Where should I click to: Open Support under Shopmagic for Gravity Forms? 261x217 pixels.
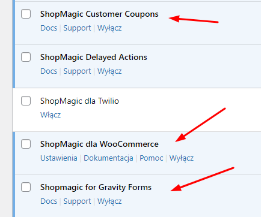pyautogui.click(x=77, y=201)
